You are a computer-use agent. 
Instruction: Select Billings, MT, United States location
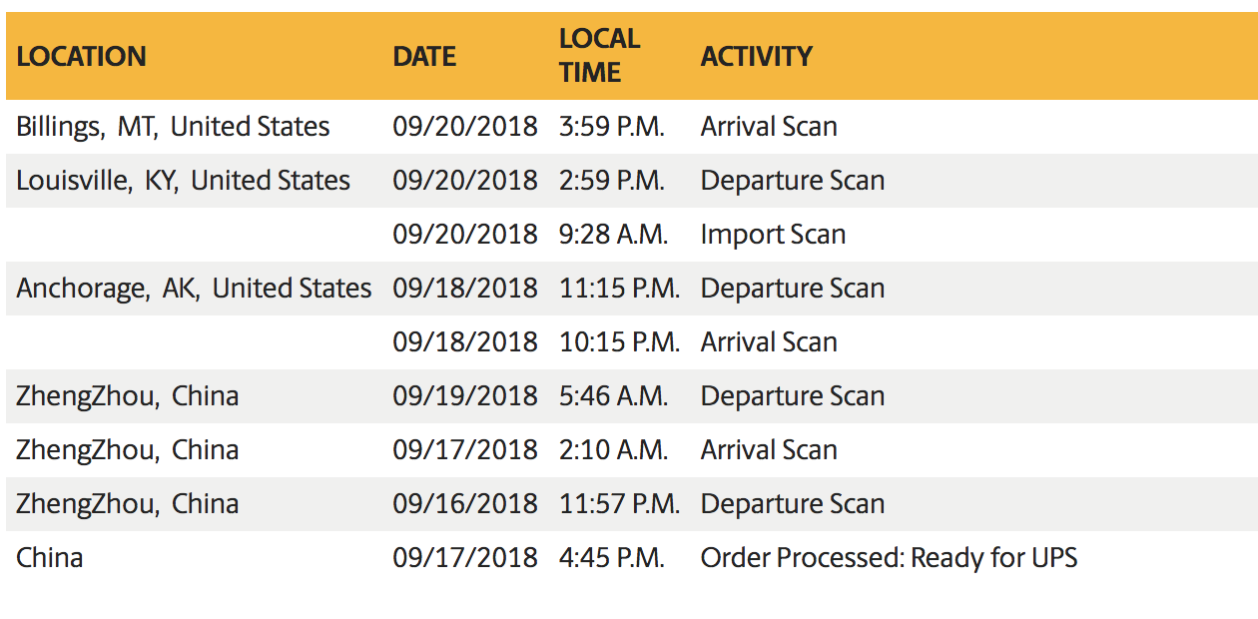tap(173, 127)
